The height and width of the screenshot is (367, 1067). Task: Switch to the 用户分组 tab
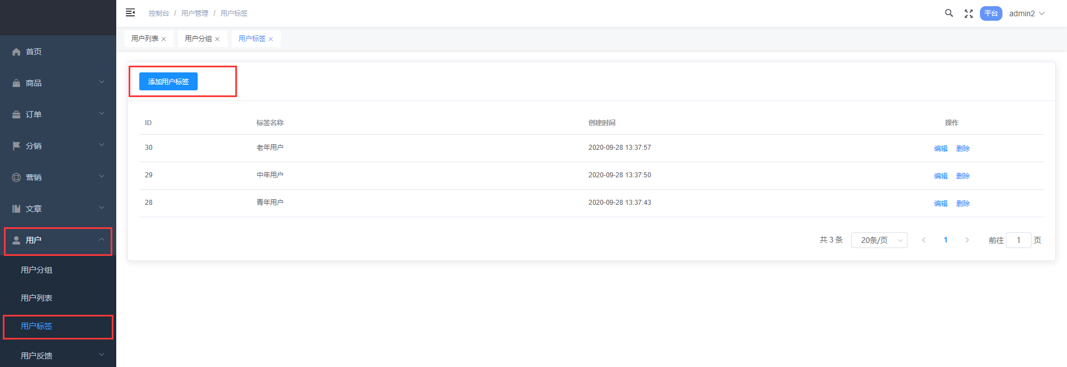click(x=198, y=39)
